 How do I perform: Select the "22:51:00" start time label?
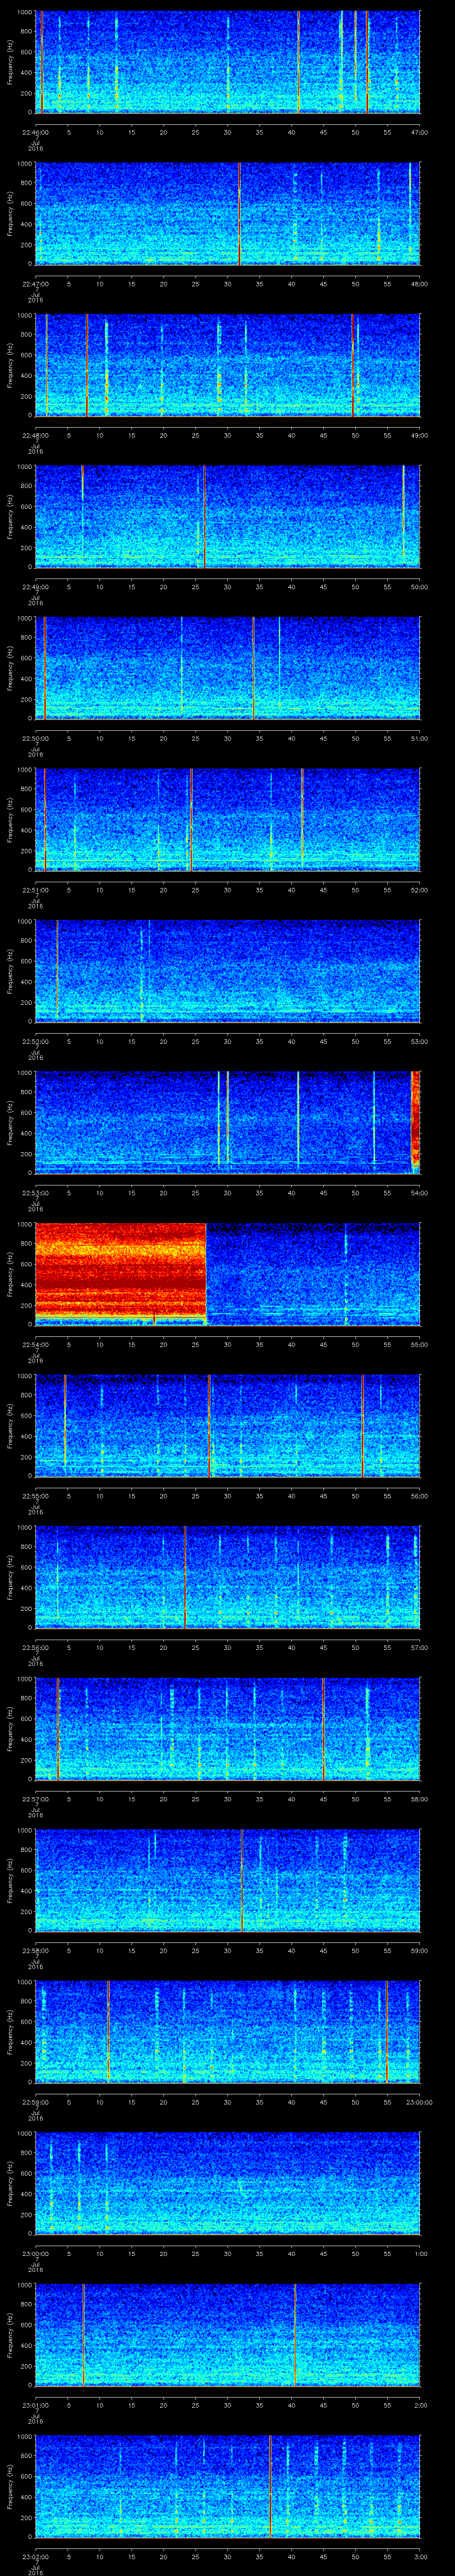click(35, 890)
